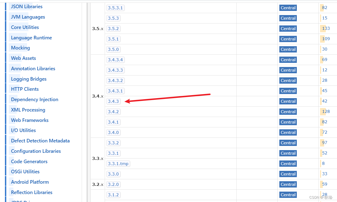Select version 3.5.3 link
This screenshot has height=202, width=337.
click(x=113, y=18)
